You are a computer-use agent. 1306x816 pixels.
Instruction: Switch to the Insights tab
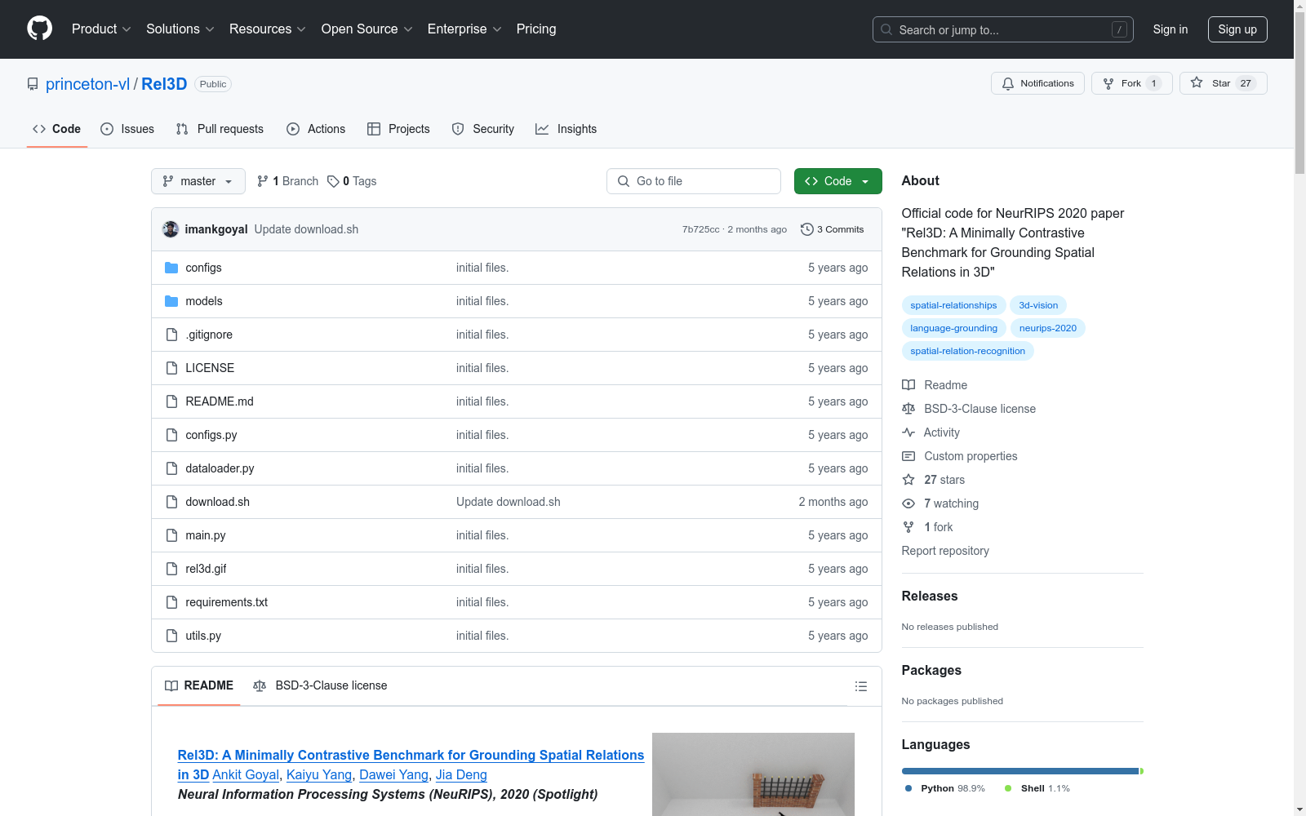[x=566, y=129]
